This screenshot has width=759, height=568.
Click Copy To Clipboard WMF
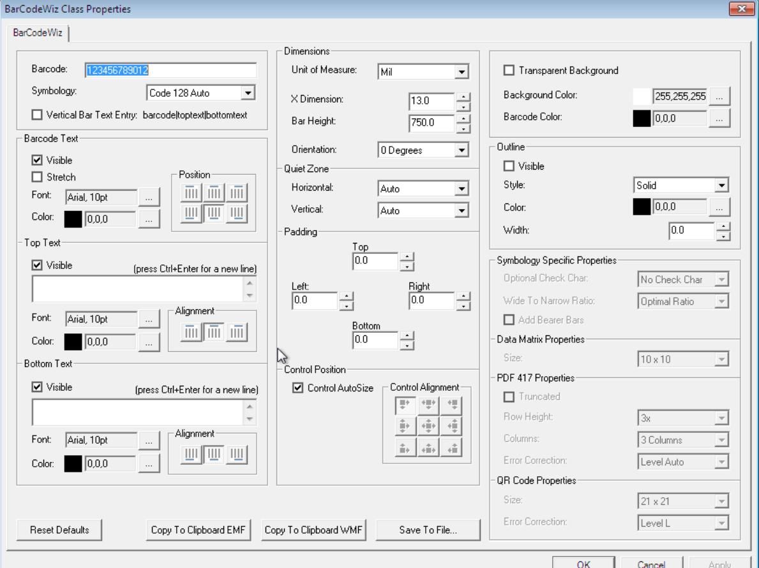(x=313, y=530)
